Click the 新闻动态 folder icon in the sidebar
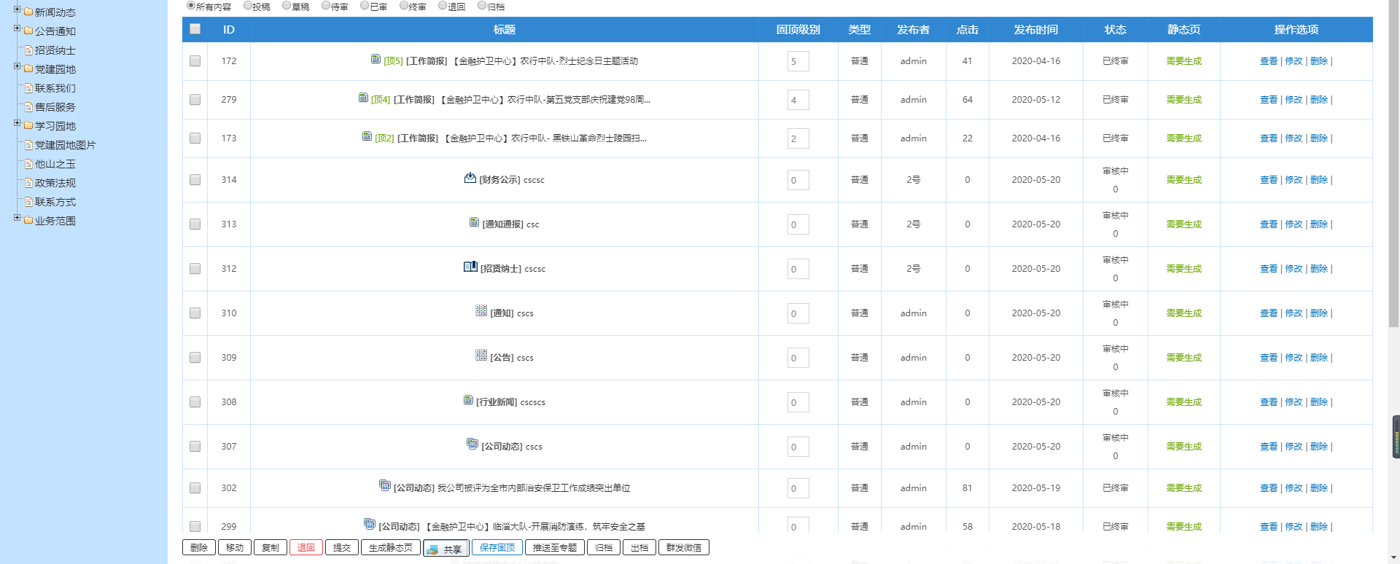 [28, 12]
